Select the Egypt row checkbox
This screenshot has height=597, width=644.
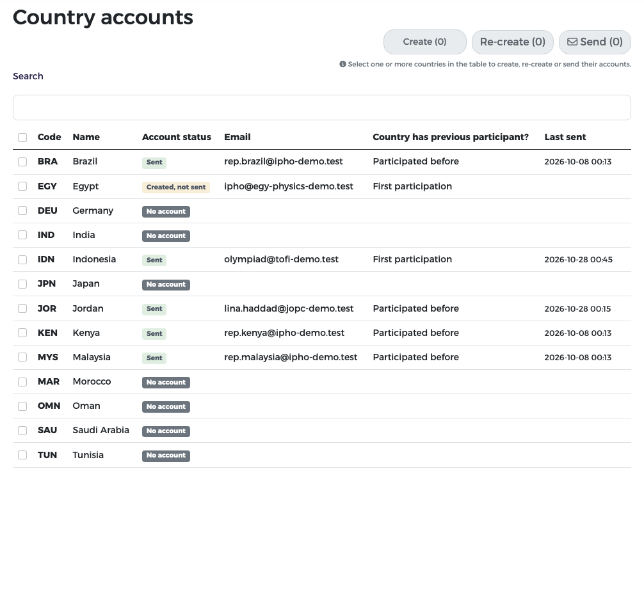[x=22, y=186]
